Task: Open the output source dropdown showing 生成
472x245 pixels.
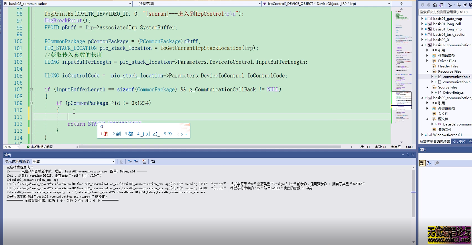Action: pos(74,162)
